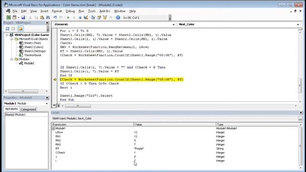Open the Locals call stack ellipsis button
306x172 pixels.
[x=300, y=118]
